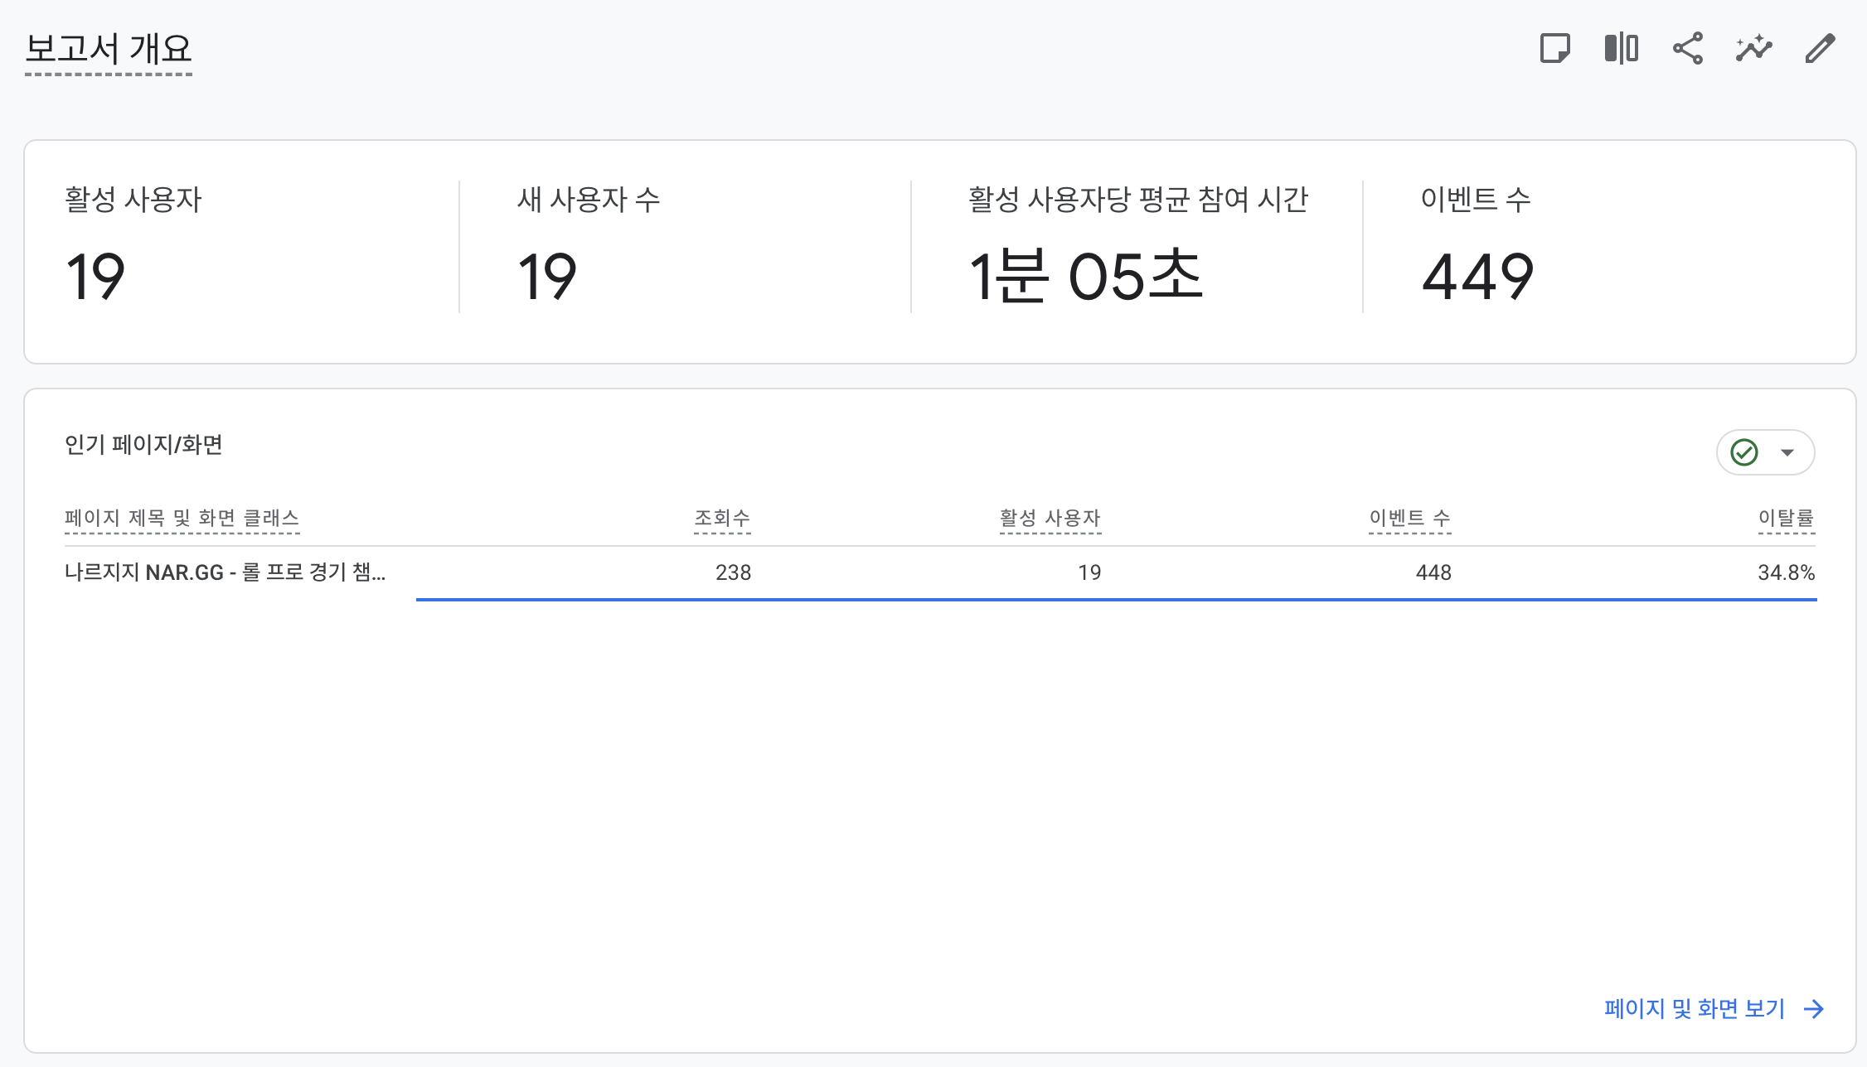Open the comparison edit icon
This screenshot has width=1867, height=1067.
(x=1621, y=49)
